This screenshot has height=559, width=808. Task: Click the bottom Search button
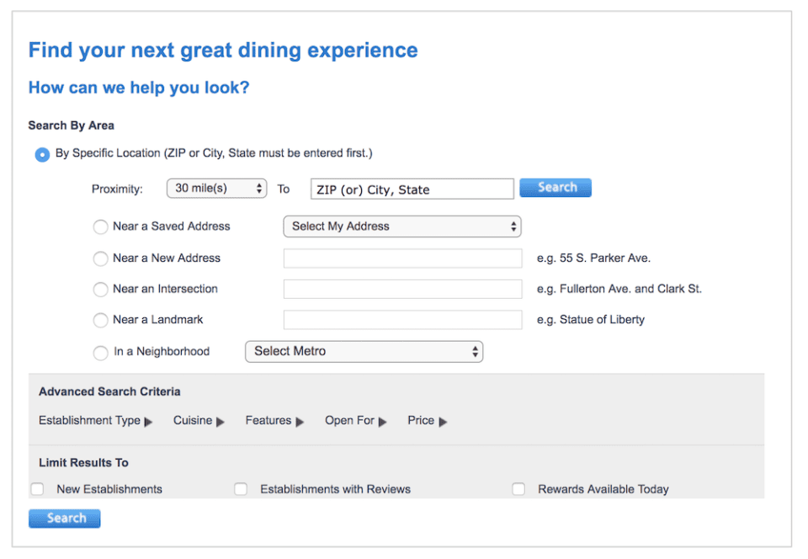pyautogui.click(x=64, y=518)
